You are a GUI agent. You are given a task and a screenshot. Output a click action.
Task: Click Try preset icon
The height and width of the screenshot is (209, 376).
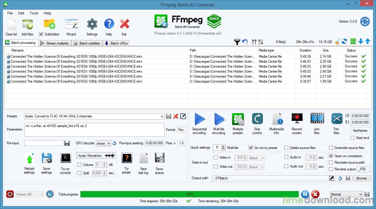[x=126, y=159]
